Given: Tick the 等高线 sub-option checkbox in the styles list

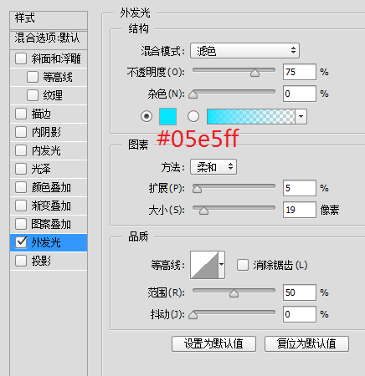Looking at the screenshot, I should tap(33, 77).
